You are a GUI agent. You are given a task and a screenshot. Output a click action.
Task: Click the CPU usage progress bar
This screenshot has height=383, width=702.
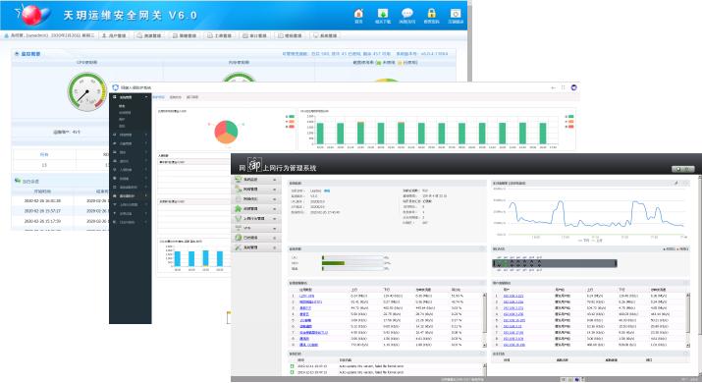352,258
